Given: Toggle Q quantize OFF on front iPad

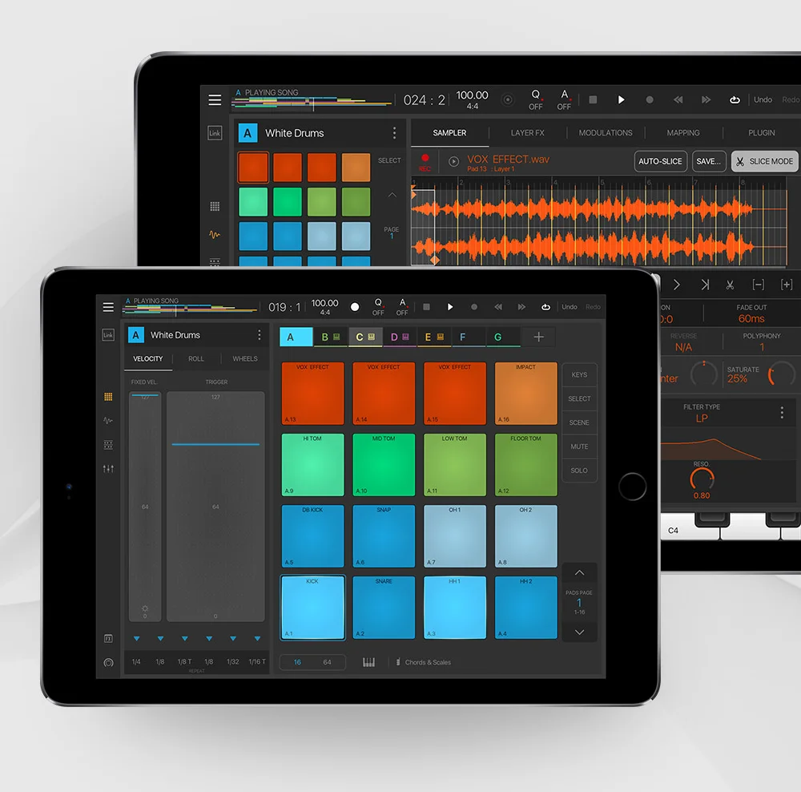Looking at the screenshot, I should 378,307.
